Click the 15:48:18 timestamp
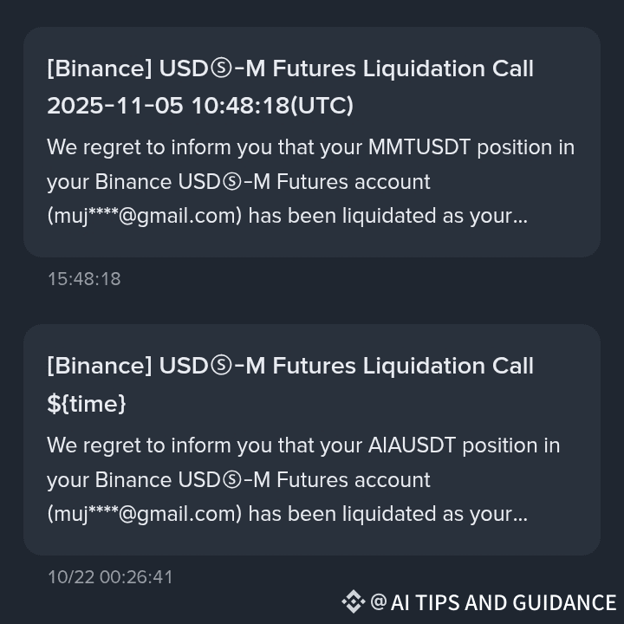The image size is (624, 624). click(84, 279)
